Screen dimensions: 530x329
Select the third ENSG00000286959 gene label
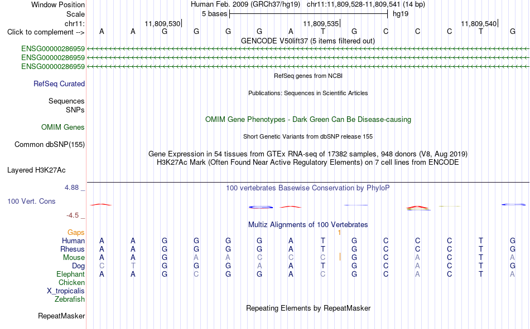coord(53,66)
